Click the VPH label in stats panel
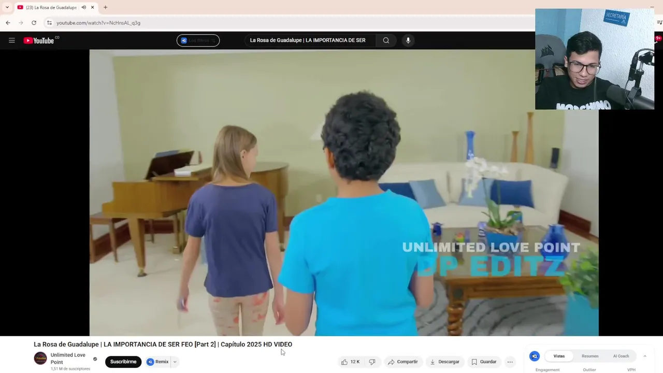Viewport: 663px width, 373px height. [631, 370]
